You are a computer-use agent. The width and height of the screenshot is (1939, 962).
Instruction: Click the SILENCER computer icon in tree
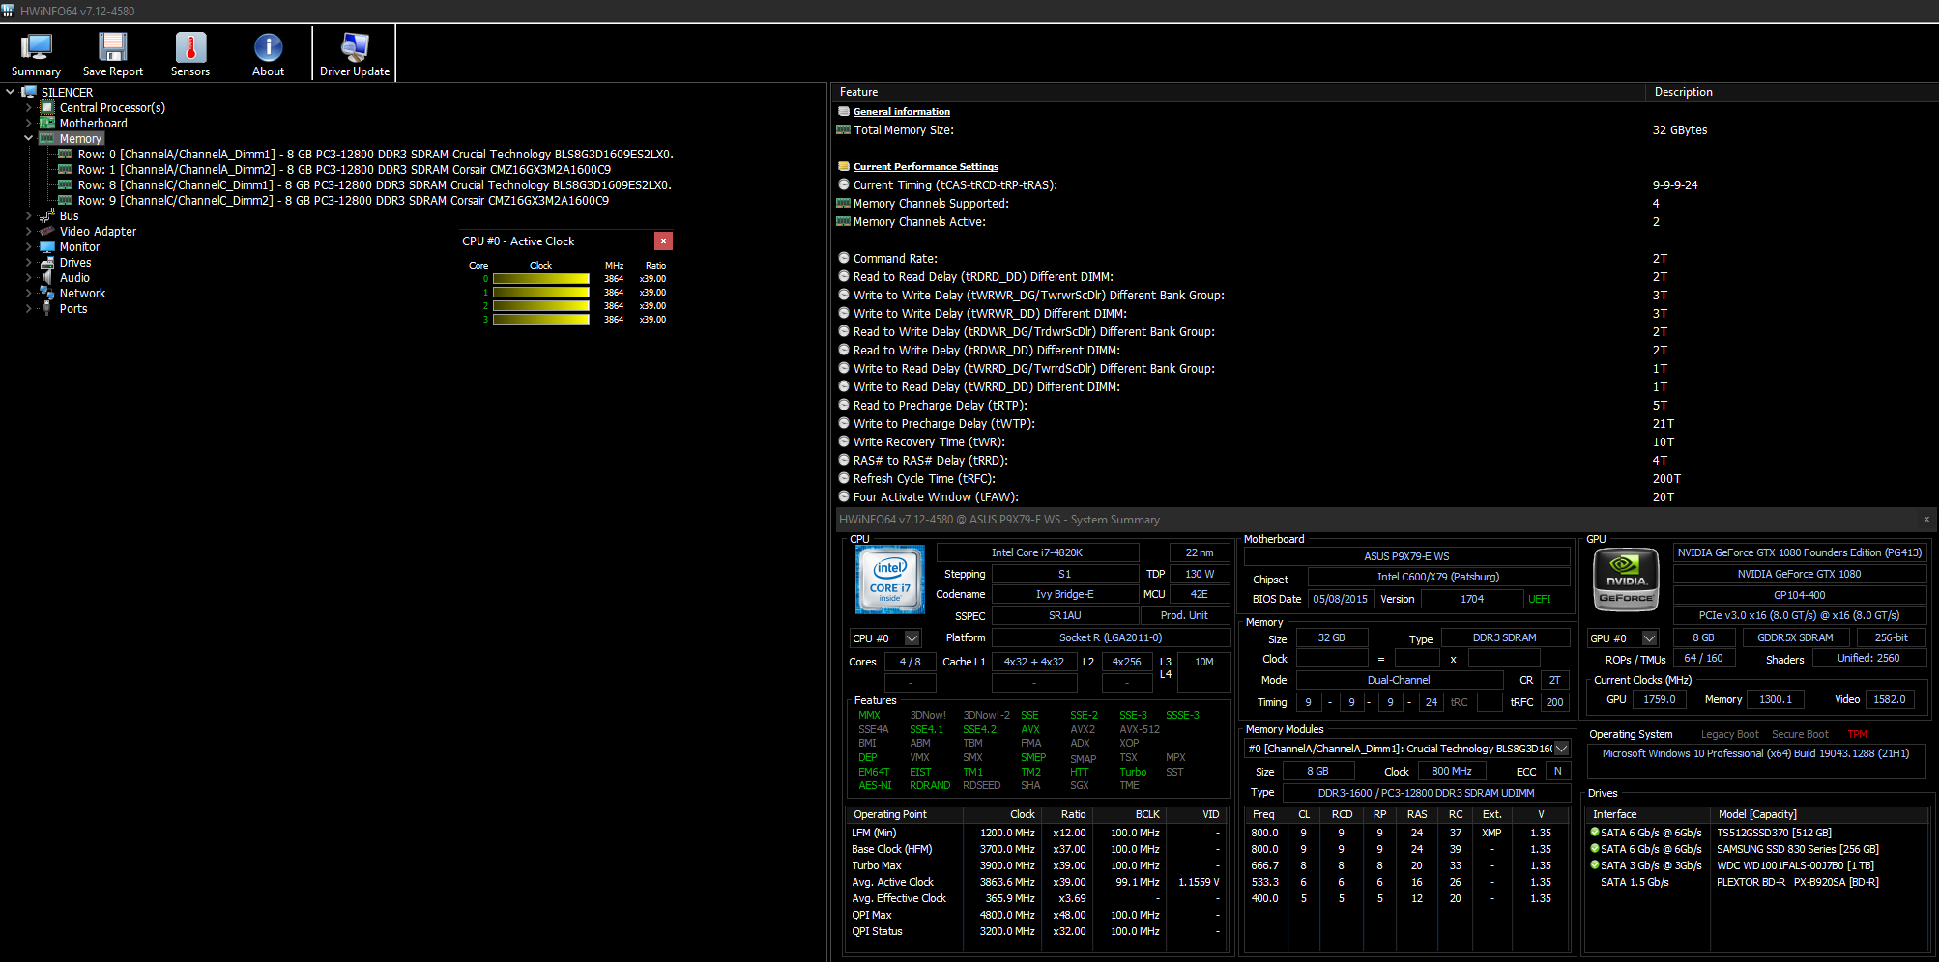point(29,93)
